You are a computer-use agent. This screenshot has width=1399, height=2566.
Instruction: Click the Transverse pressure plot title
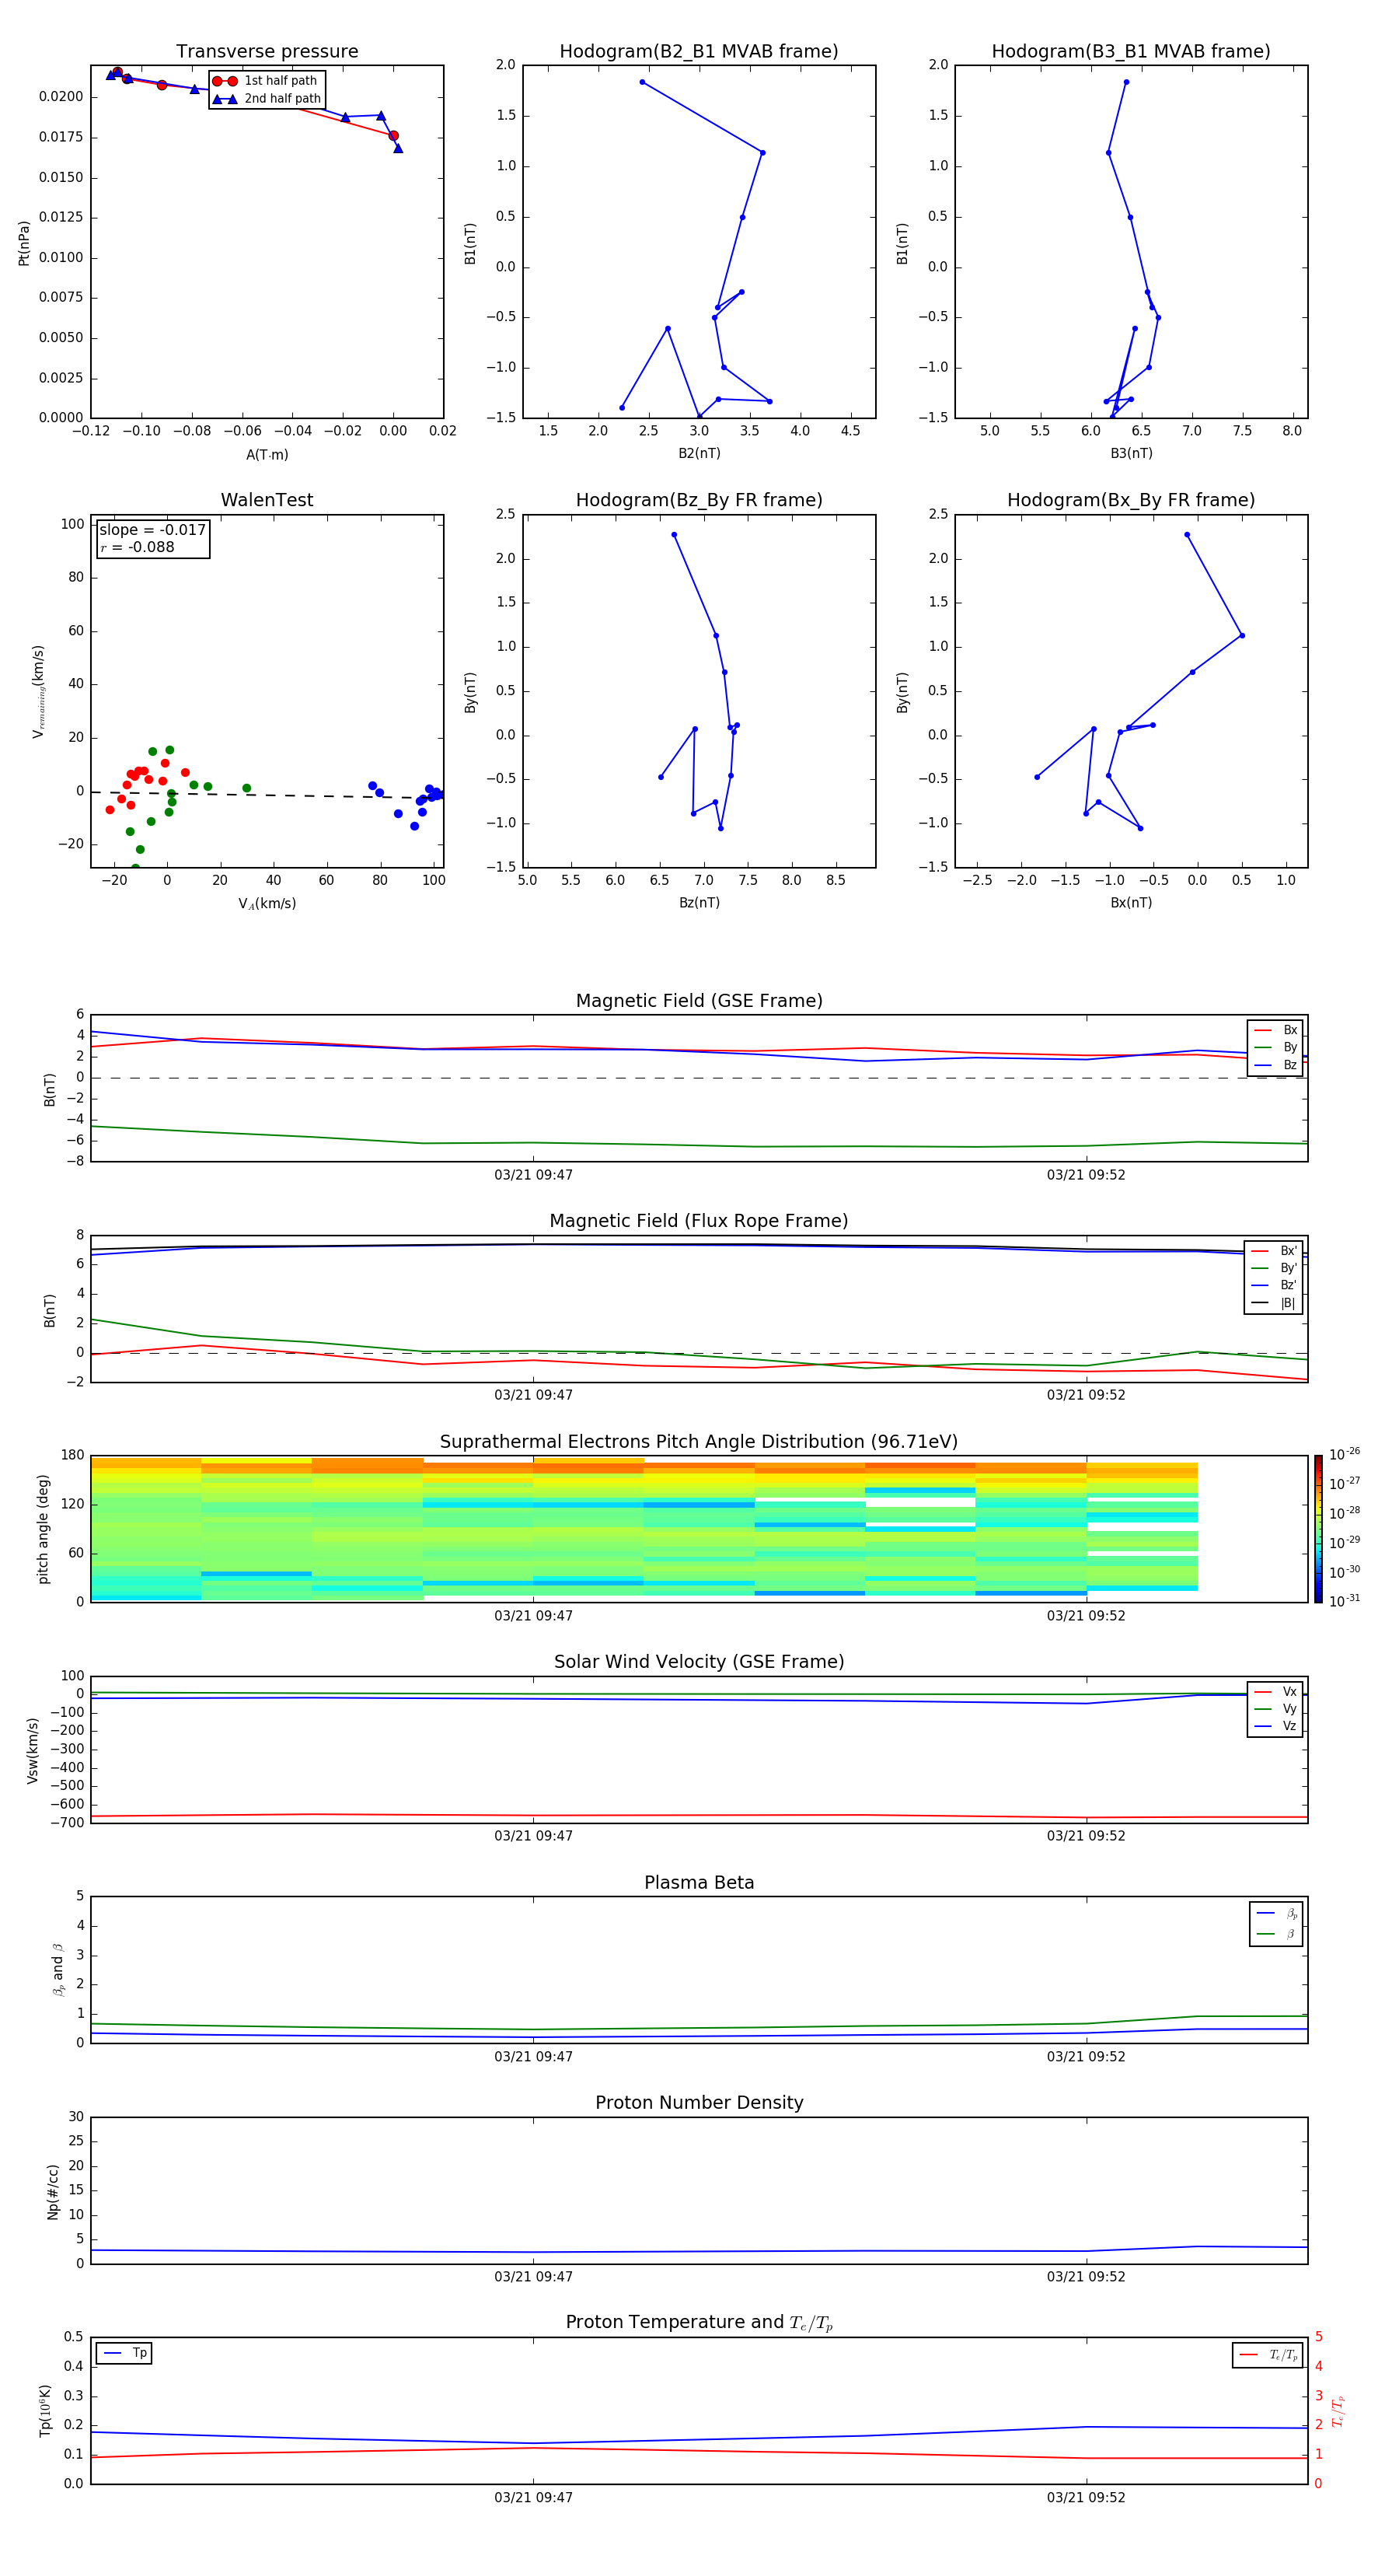coord(267,52)
